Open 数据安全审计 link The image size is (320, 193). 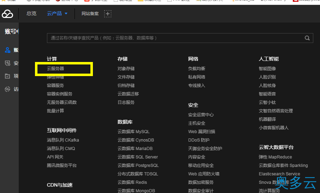coord(201,191)
